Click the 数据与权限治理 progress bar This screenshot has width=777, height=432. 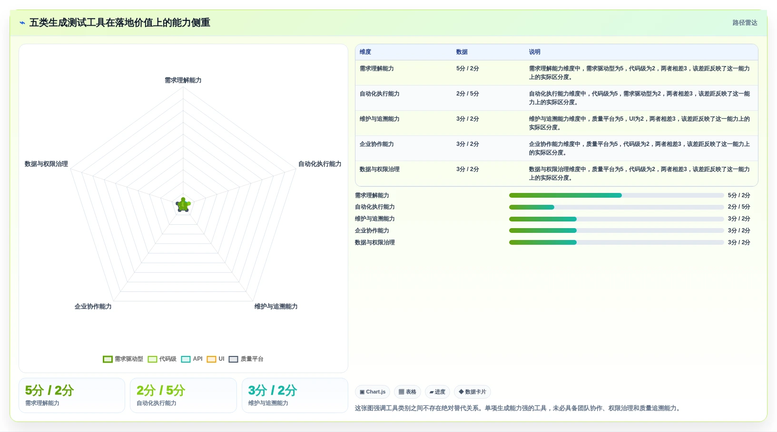click(x=616, y=242)
